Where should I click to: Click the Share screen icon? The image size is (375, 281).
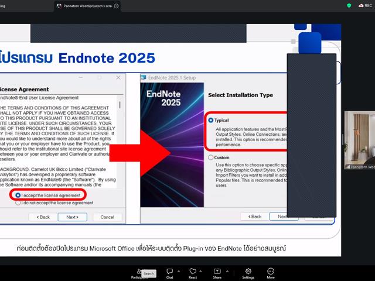(x=217, y=273)
